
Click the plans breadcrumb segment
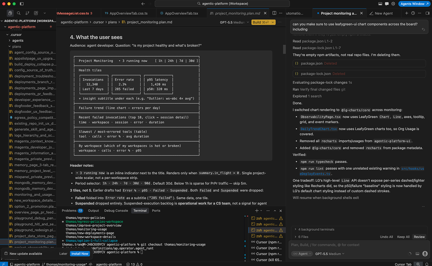[112, 22]
